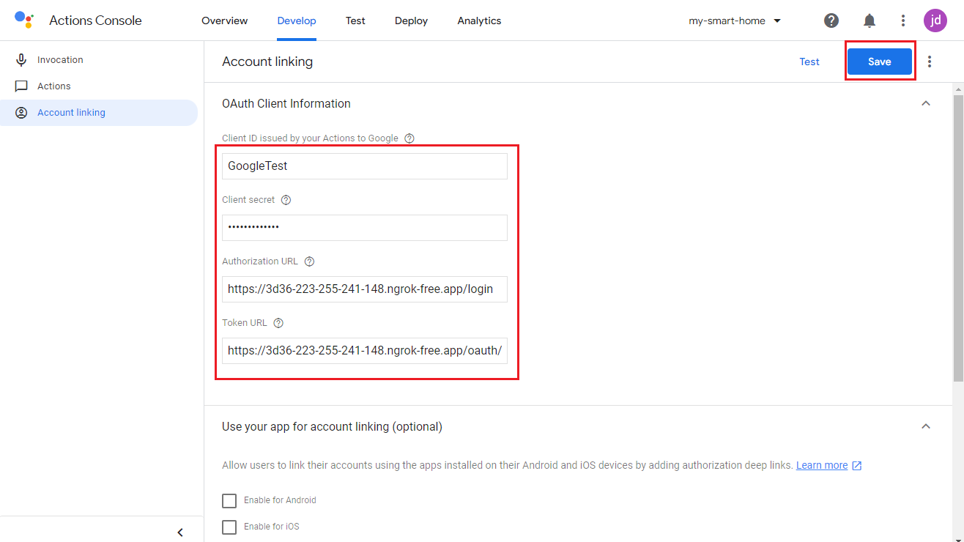The image size is (964, 542).
Task: Open the jd account avatar
Action: click(x=935, y=21)
